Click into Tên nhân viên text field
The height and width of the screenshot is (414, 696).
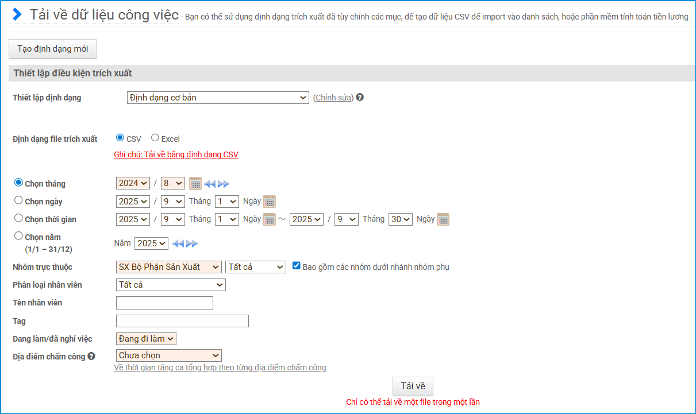tap(164, 303)
